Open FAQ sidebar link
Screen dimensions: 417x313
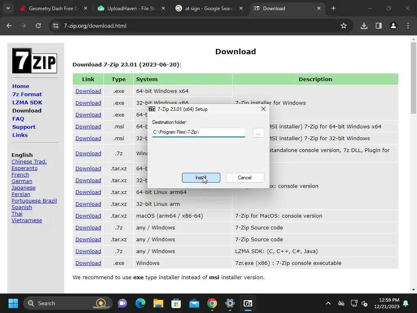tap(18, 119)
